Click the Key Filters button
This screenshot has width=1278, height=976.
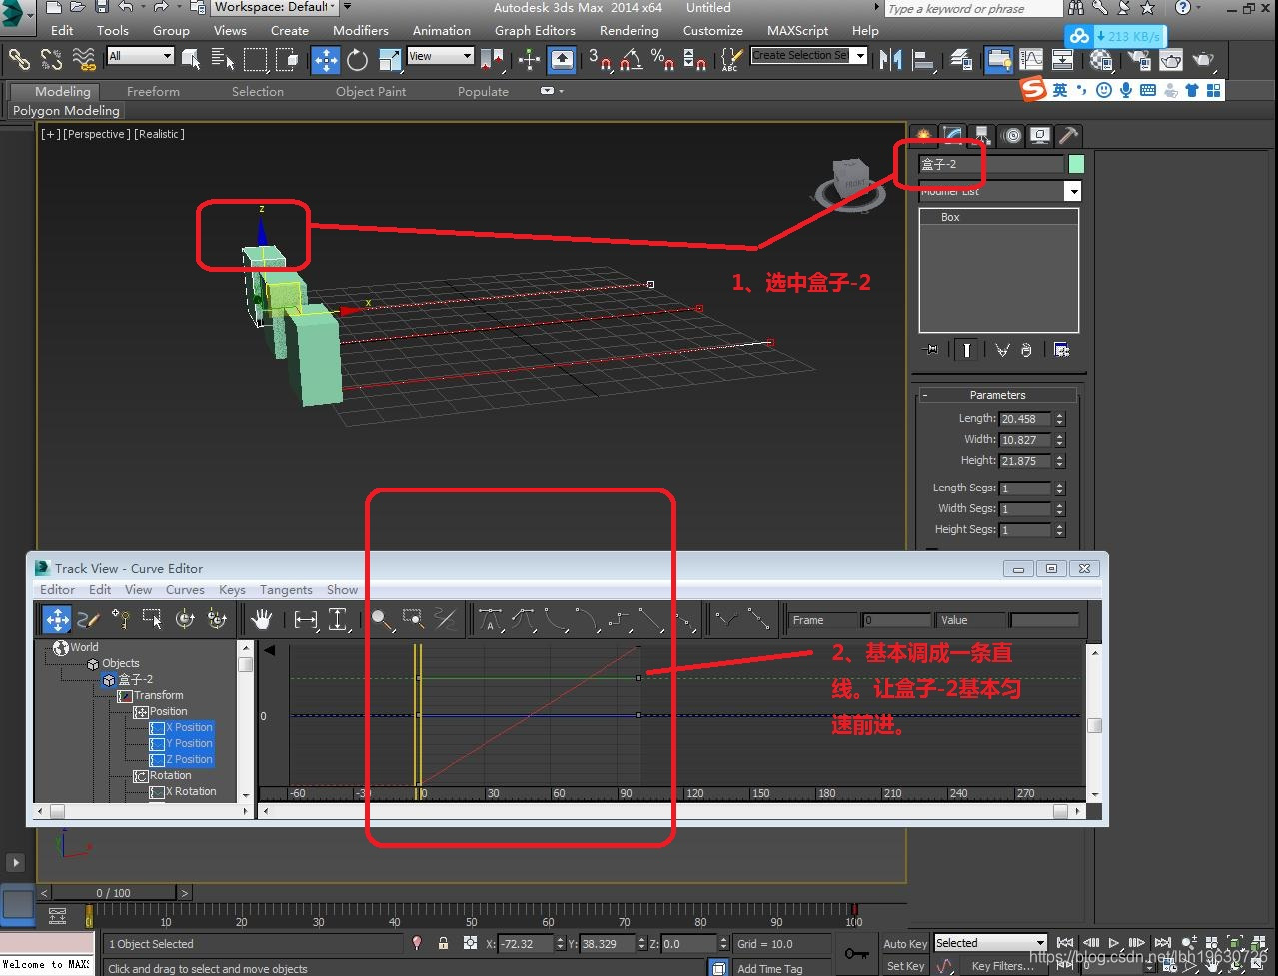1003,966
